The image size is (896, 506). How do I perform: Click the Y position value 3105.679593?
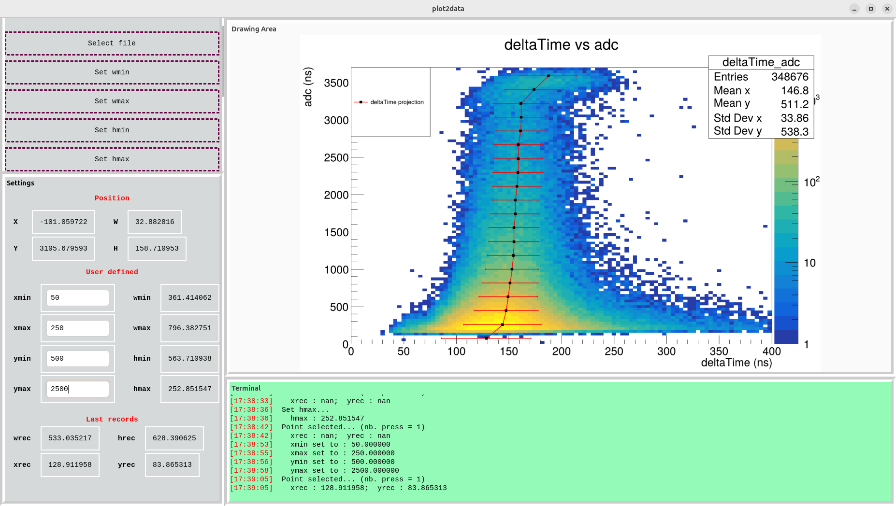[63, 249]
